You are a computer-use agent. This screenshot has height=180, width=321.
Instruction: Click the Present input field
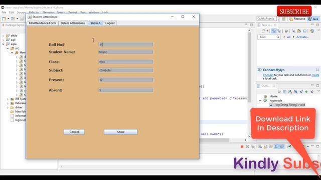point(126,80)
